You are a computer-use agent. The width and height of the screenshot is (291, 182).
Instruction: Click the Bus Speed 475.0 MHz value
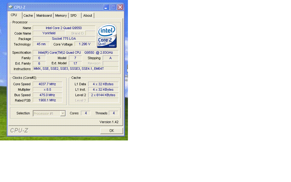[x=47, y=95]
